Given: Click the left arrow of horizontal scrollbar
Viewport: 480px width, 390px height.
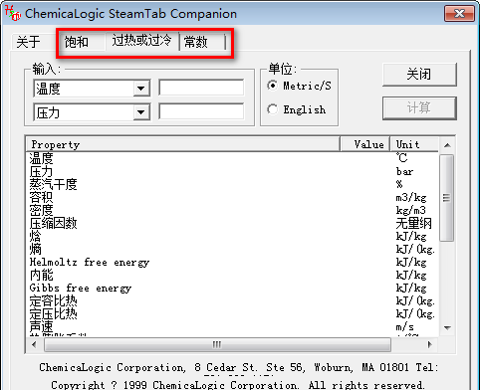Looking at the screenshot, I should pos(34,344).
